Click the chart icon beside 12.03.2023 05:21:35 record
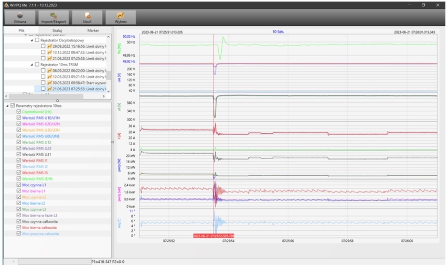The image size is (448, 267). [x=50, y=77]
